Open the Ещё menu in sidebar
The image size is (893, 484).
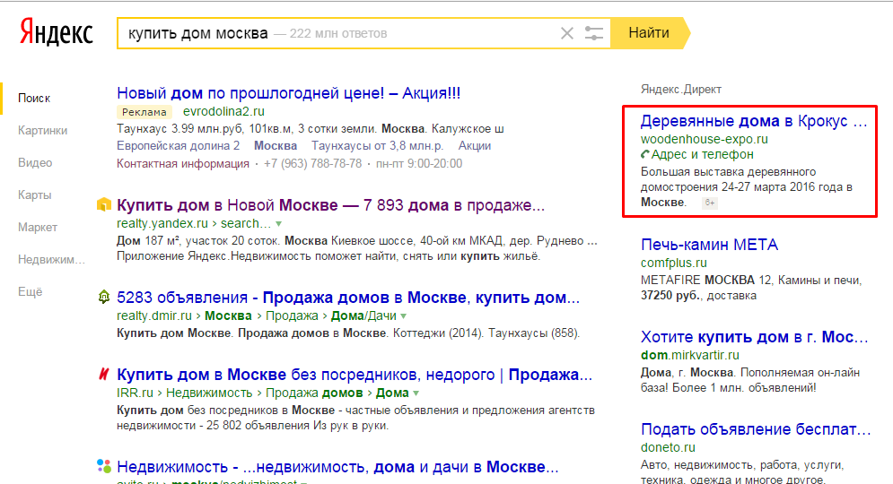(31, 292)
